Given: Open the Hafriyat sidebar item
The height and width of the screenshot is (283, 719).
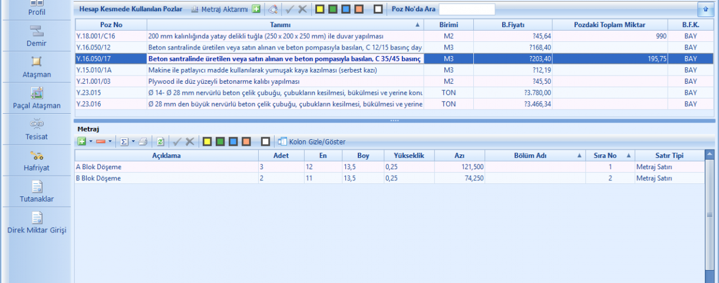Looking at the screenshot, I should [36, 160].
